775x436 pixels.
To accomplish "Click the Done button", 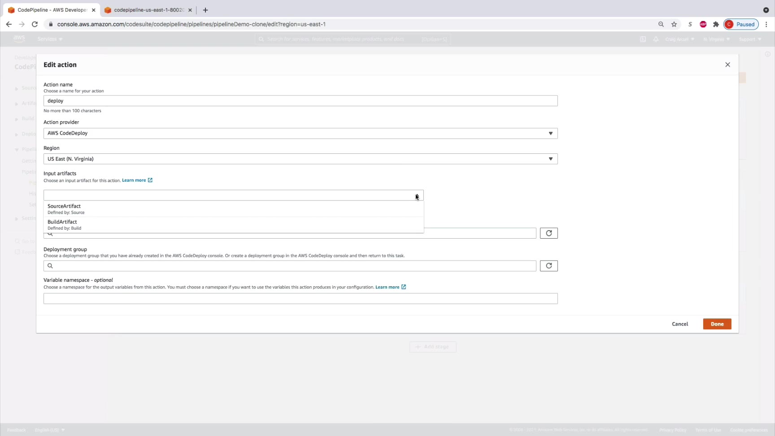I will click(x=717, y=324).
